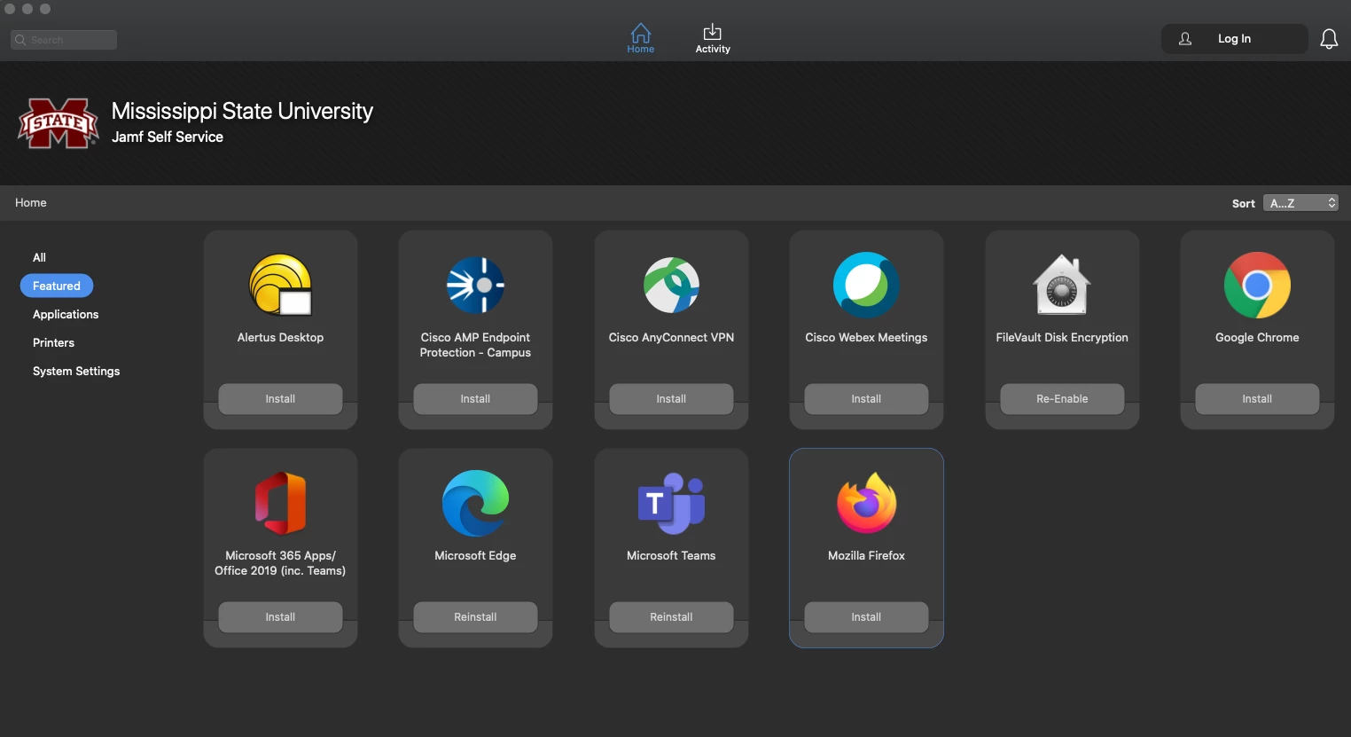Image resolution: width=1351 pixels, height=737 pixels.
Task: Click the Cisco Webex Meetings icon
Action: click(866, 285)
